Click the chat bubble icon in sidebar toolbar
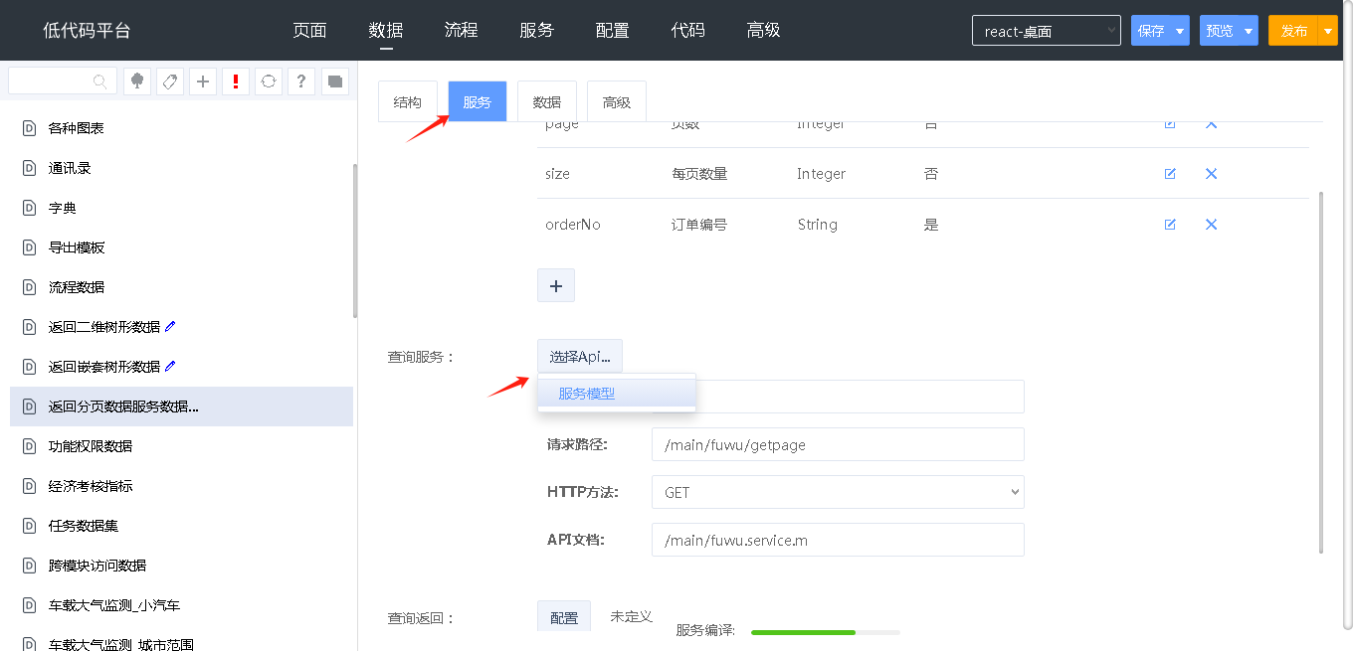The height and width of the screenshot is (651, 1353). [x=334, y=81]
